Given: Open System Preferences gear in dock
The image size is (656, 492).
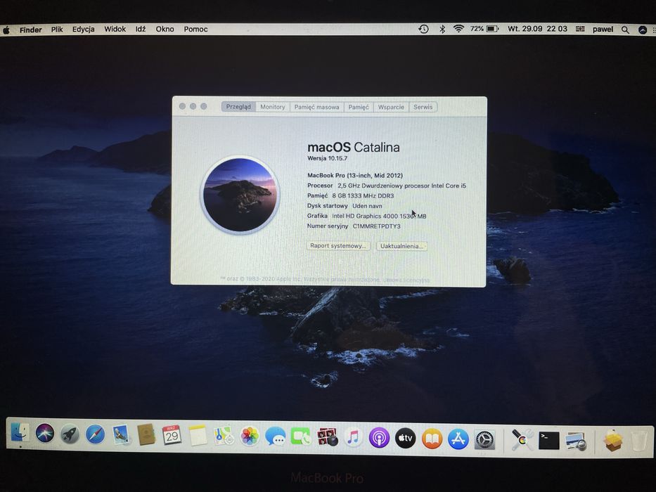Looking at the screenshot, I should tap(484, 440).
